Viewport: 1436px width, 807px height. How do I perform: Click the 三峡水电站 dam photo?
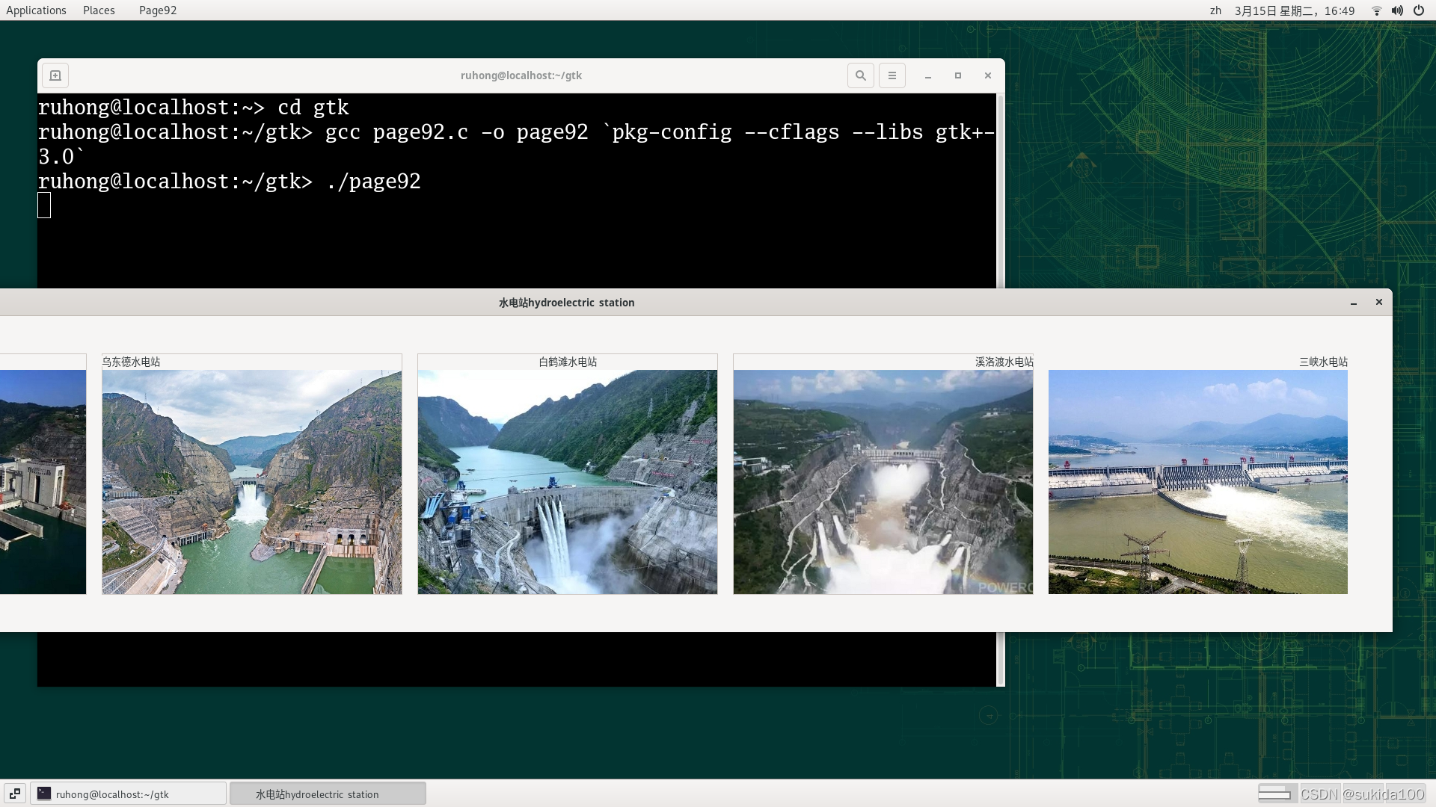(x=1197, y=482)
